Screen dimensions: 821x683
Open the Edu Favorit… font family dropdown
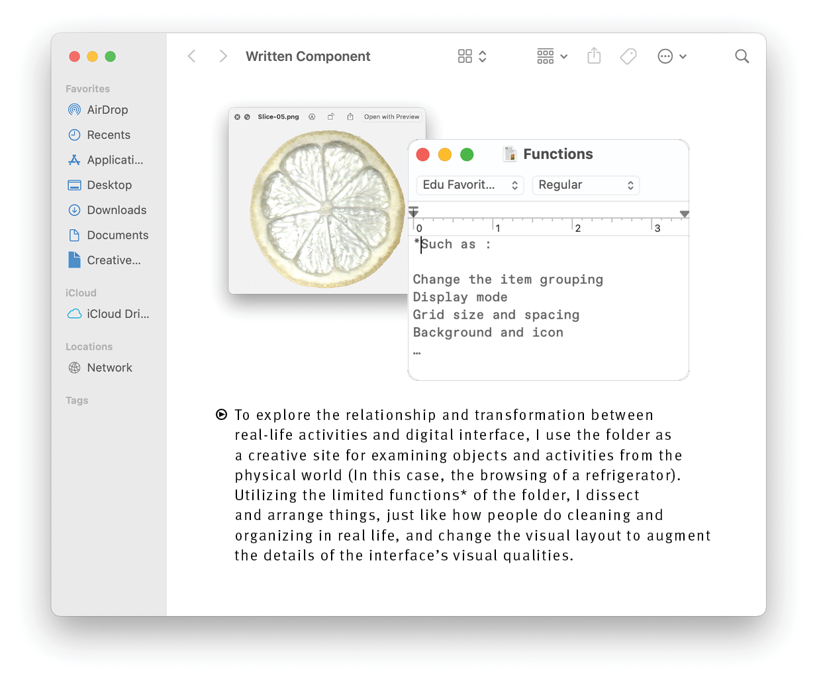click(470, 185)
